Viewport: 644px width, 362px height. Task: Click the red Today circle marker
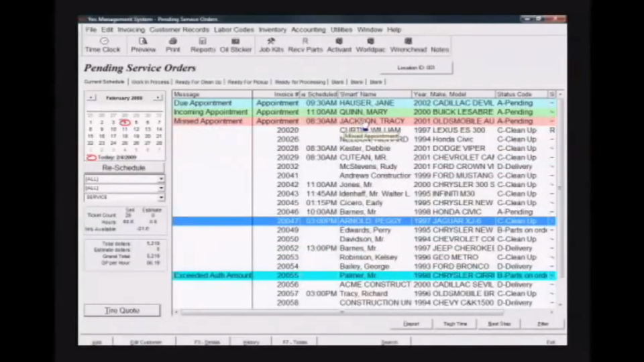point(92,158)
